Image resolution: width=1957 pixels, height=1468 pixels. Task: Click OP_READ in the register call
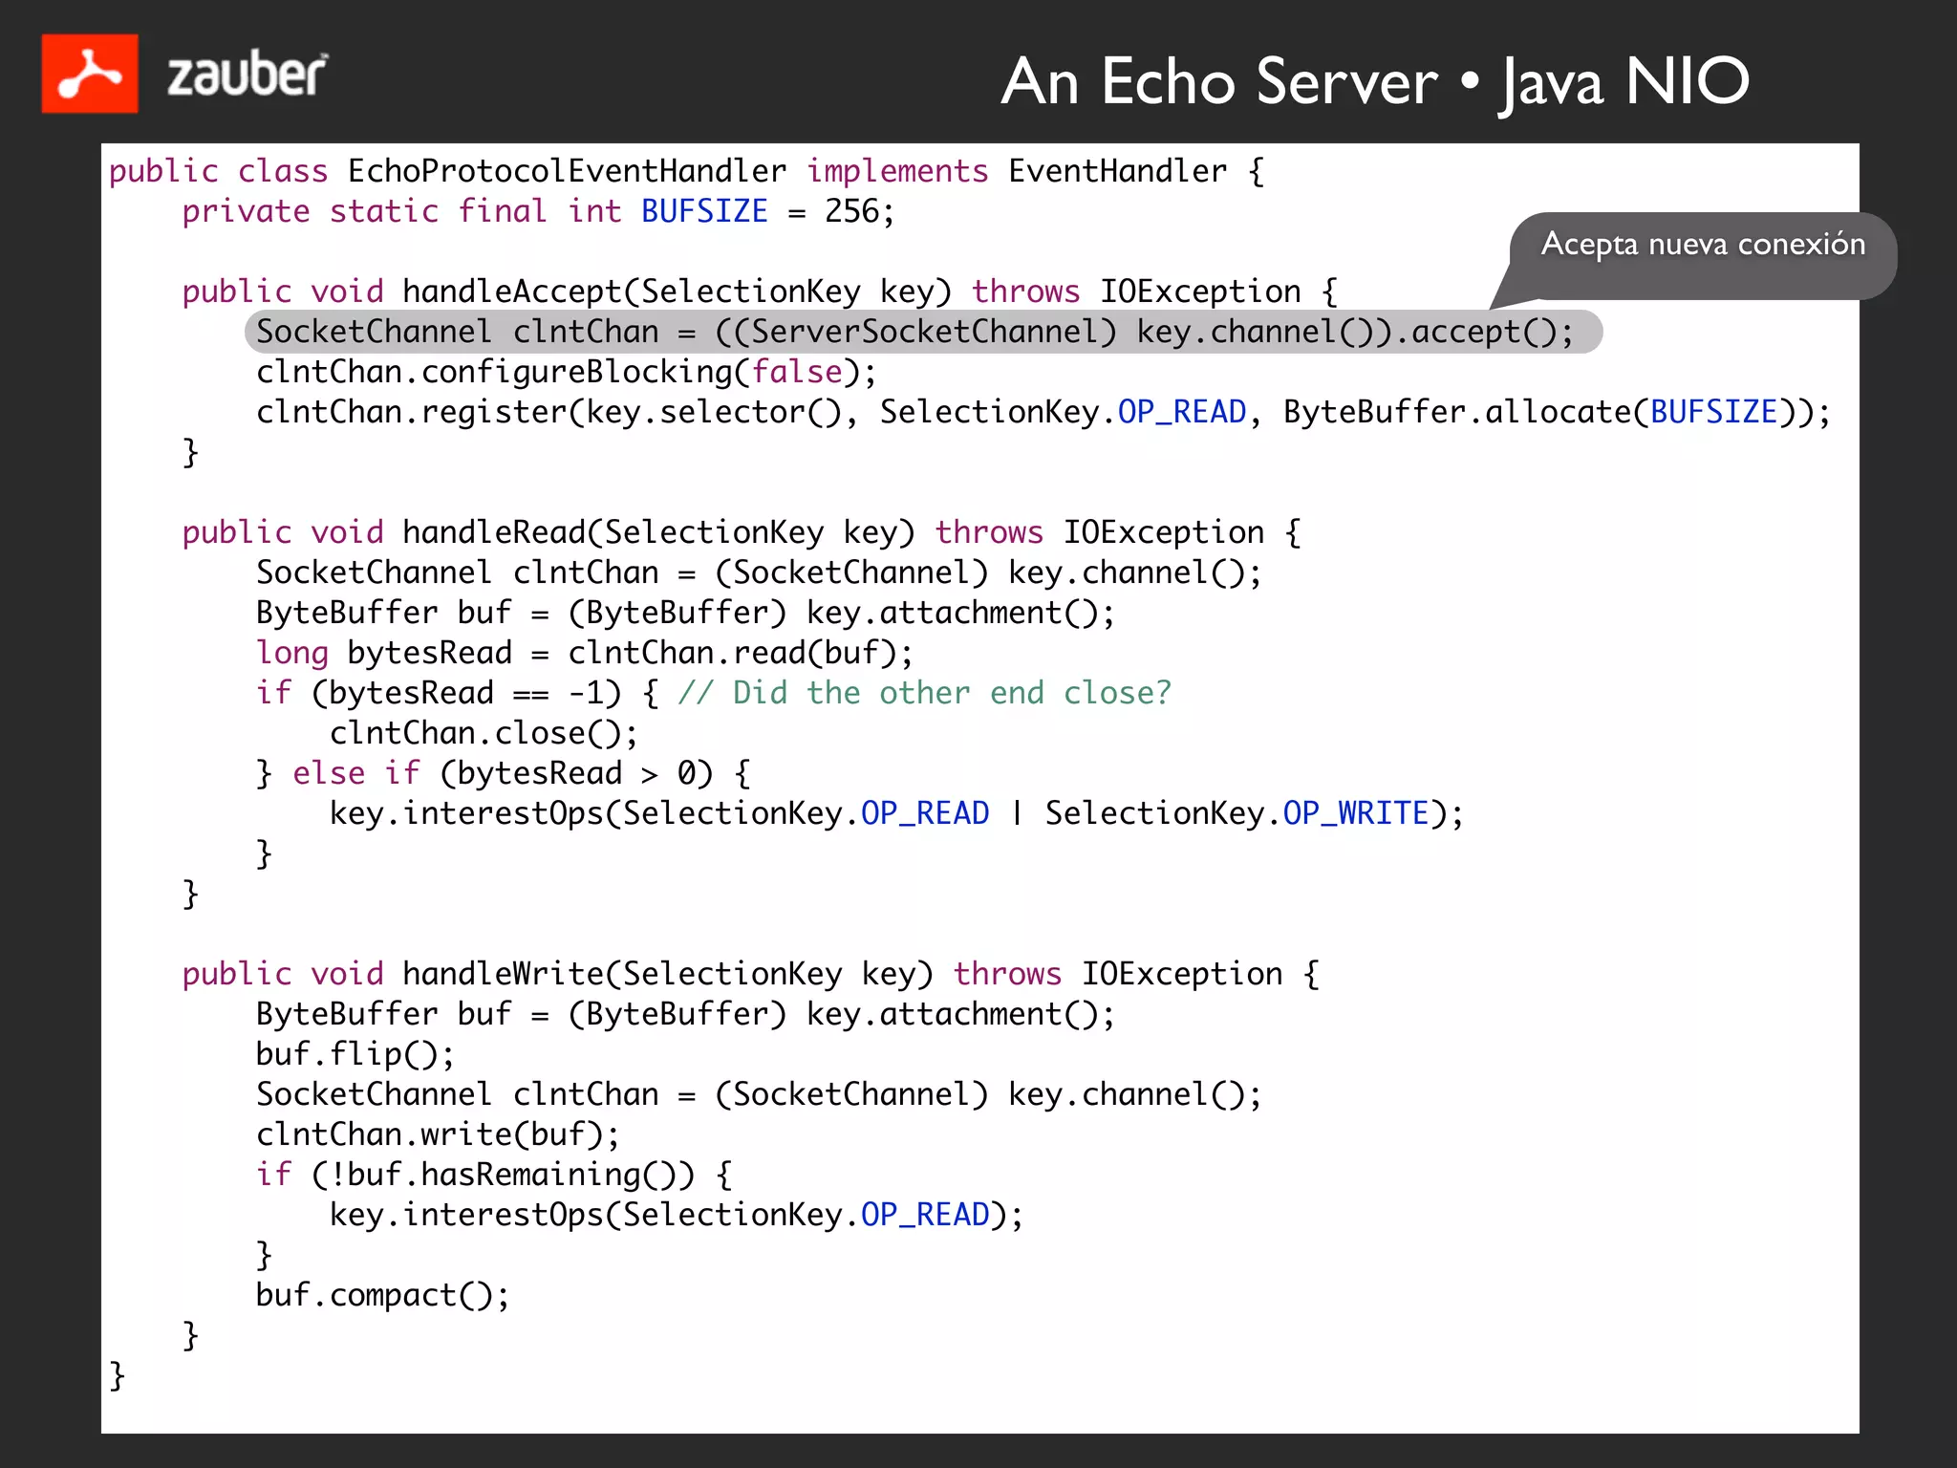coord(1182,412)
